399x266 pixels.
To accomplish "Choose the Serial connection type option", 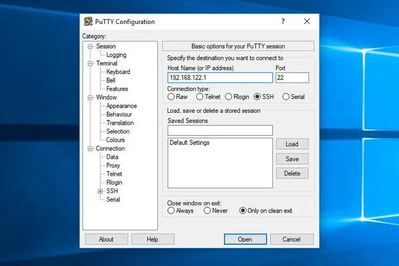I will [x=286, y=97].
